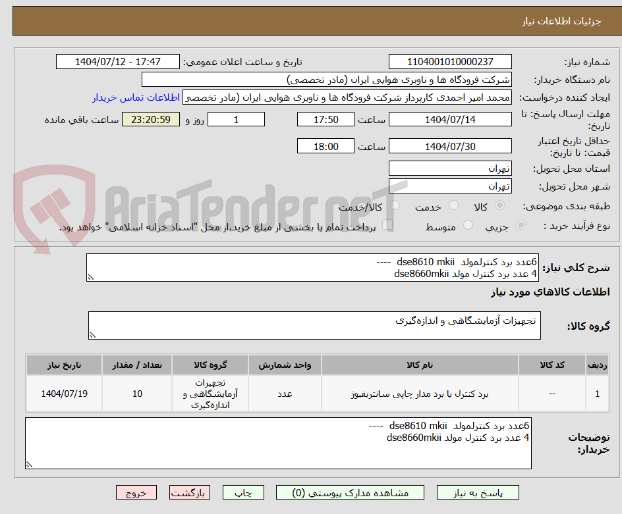Viewport: 622px width, 514px height.
Task: Click the ساعت field showing 17:50
Action: pyautogui.click(x=325, y=119)
